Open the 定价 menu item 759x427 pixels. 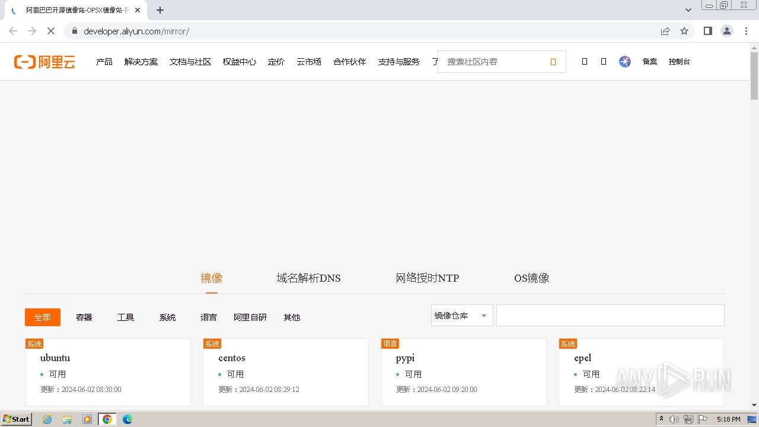(276, 62)
